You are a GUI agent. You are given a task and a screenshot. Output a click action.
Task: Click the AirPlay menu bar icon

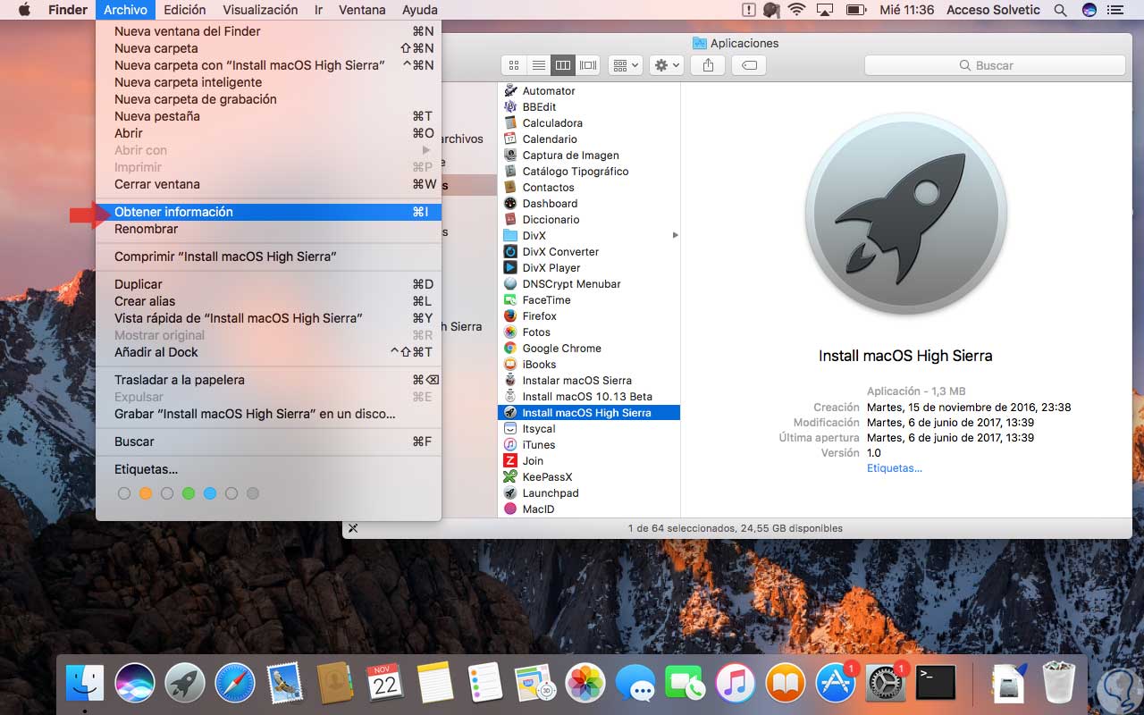(826, 10)
